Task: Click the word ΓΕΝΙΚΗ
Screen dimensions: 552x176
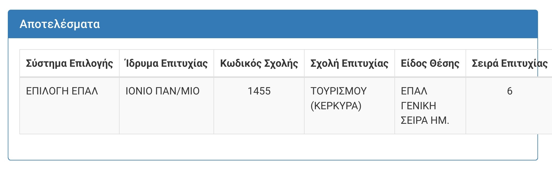Action: click(418, 106)
